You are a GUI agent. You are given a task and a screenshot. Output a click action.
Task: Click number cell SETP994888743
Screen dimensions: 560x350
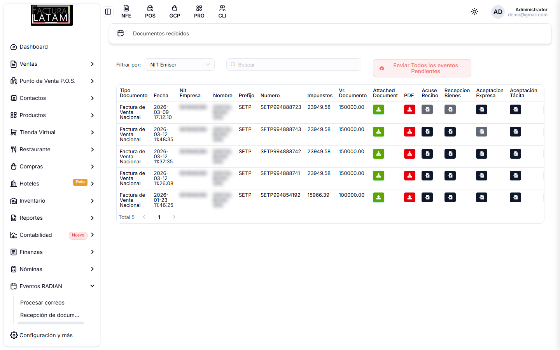[x=281, y=129]
